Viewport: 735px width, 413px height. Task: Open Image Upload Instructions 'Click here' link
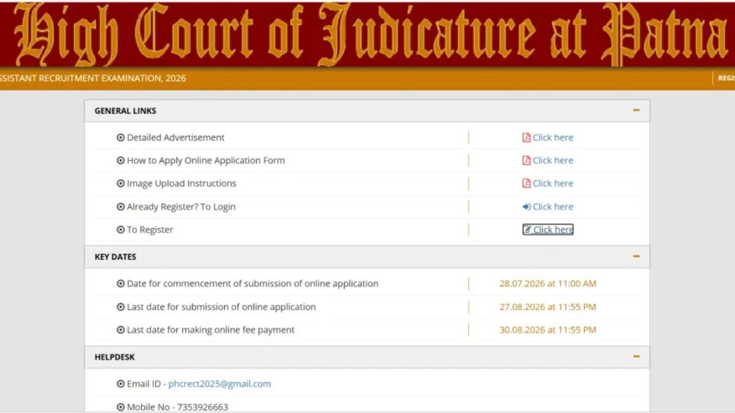(x=553, y=183)
